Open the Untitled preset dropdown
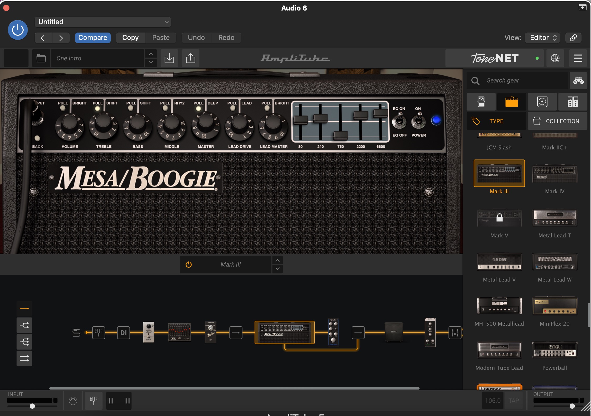 pyautogui.click(x=103, y=22)
